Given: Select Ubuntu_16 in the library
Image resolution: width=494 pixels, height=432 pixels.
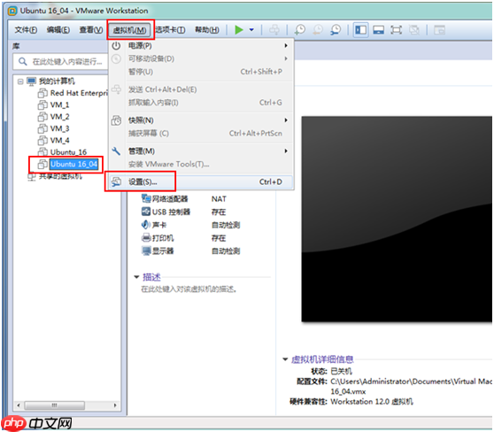Looking at the screenshot, I should pos(68,152).
